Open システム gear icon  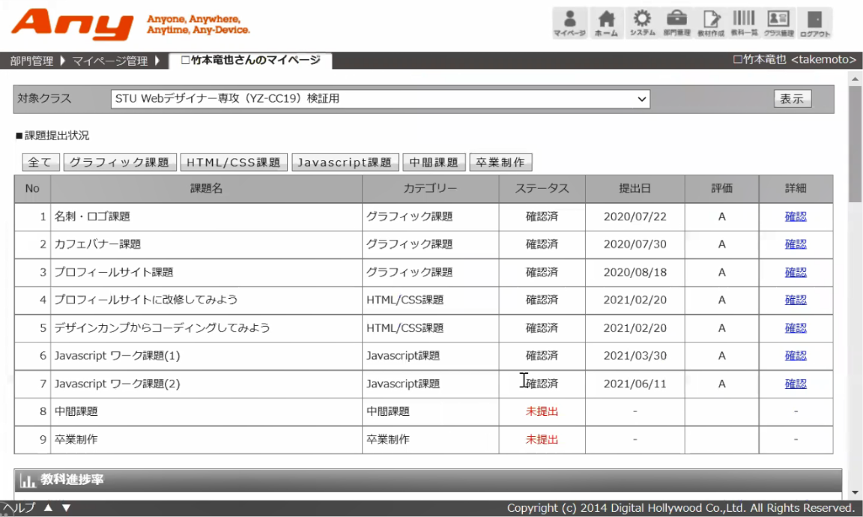[642, 22]
